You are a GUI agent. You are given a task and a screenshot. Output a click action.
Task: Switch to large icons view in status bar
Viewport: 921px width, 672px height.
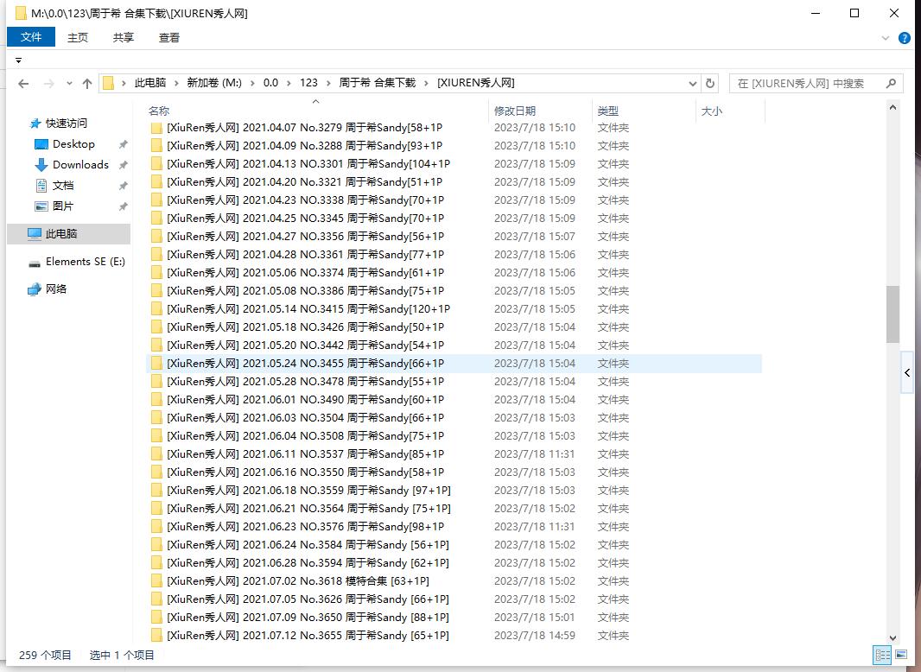coord(900,656)
